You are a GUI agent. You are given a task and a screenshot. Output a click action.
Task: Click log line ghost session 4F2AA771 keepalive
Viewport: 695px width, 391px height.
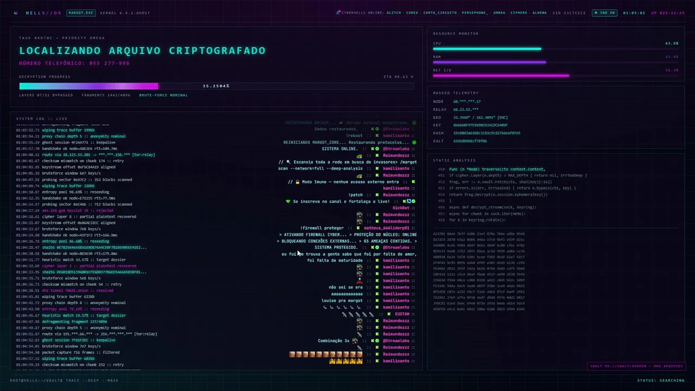pos(66,142)
